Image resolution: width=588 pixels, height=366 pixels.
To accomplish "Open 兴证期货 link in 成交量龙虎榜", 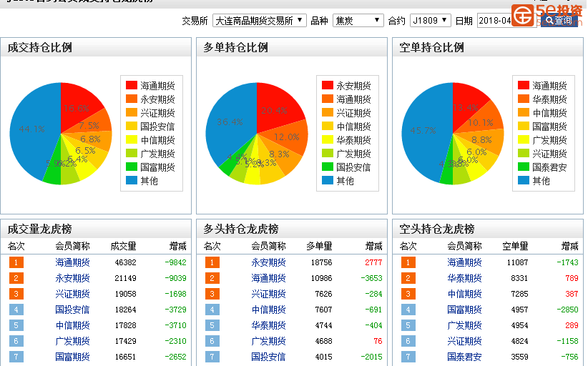I will 72,294.
